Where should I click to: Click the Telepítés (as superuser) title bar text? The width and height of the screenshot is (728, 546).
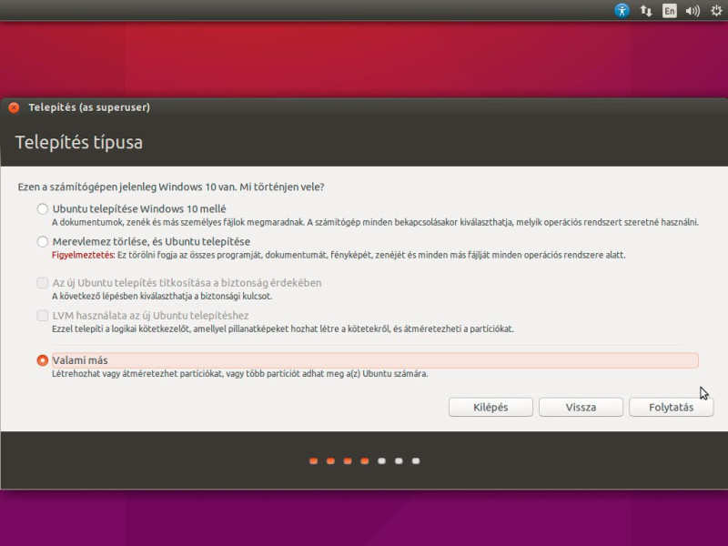click(x=89, y=107)
